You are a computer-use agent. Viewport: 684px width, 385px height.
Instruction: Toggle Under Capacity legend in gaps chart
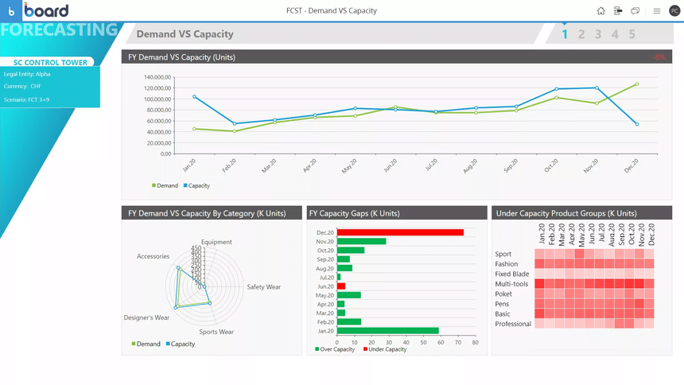tap(385, 349)
